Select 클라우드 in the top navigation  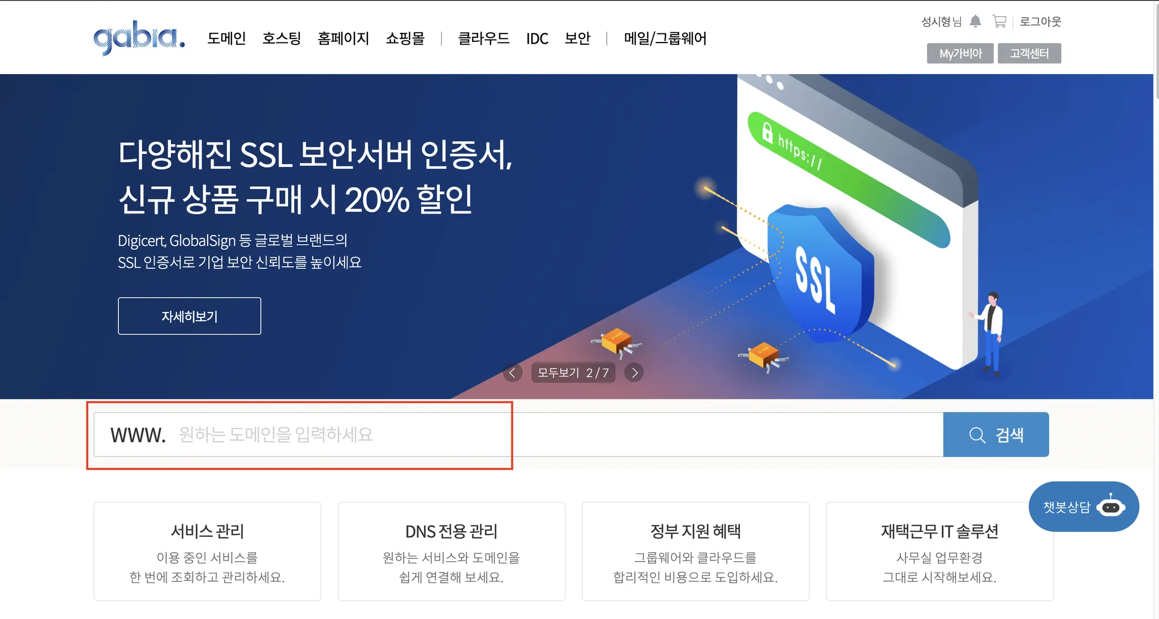[x=484, y=39]
